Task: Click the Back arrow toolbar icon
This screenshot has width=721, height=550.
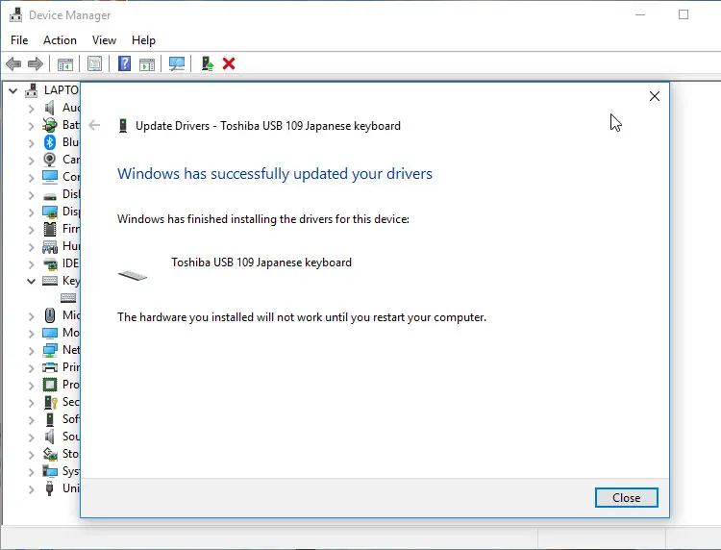Action: [13, 63]
